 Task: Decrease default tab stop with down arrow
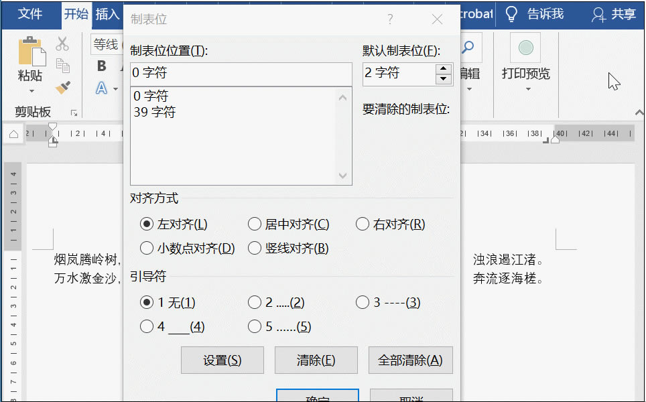coord(444,78)
